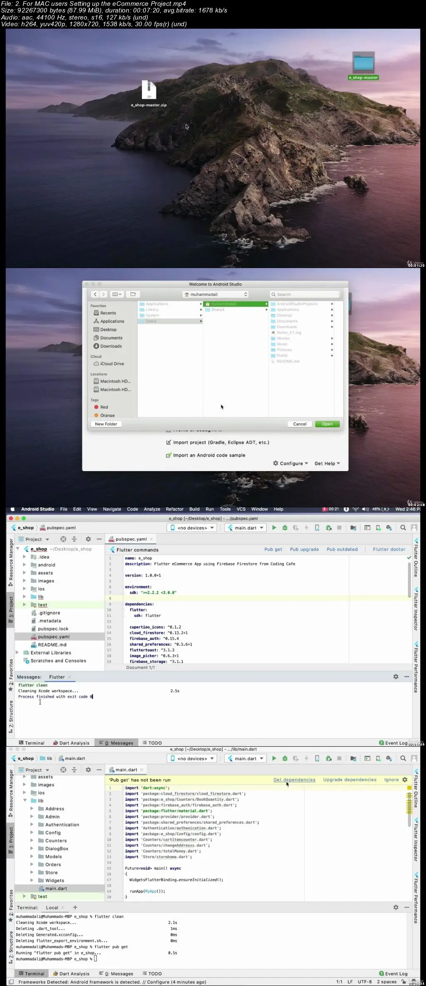This screenshot has height=986, width=426.
Task: Click locate-file target icon in pubspec.yaml window Project panel
Action: pyautogui.click(x=63, y=539)
